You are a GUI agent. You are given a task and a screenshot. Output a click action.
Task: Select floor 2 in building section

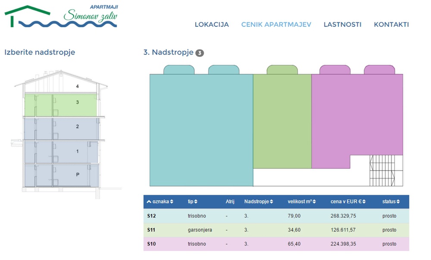pos(61,128)
